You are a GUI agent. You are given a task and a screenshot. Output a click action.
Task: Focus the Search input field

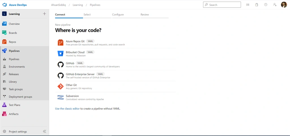pyautogui.click(x=222, y=5)
